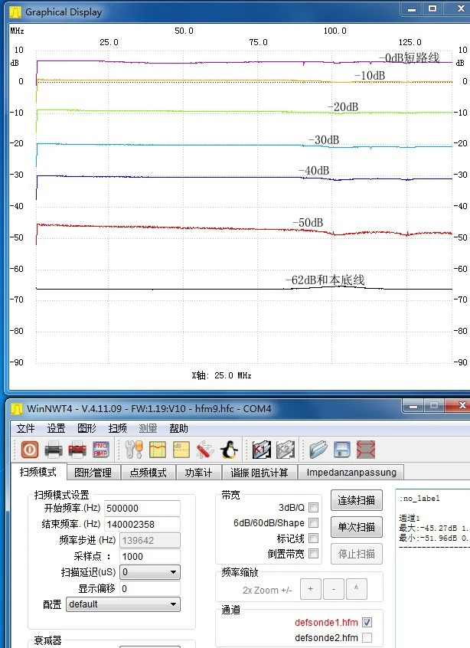Image resolution: width=470 pixels, height=648 pixels.
Task: Click the WinNWT4 window title icon
Action: click(17, 409)
